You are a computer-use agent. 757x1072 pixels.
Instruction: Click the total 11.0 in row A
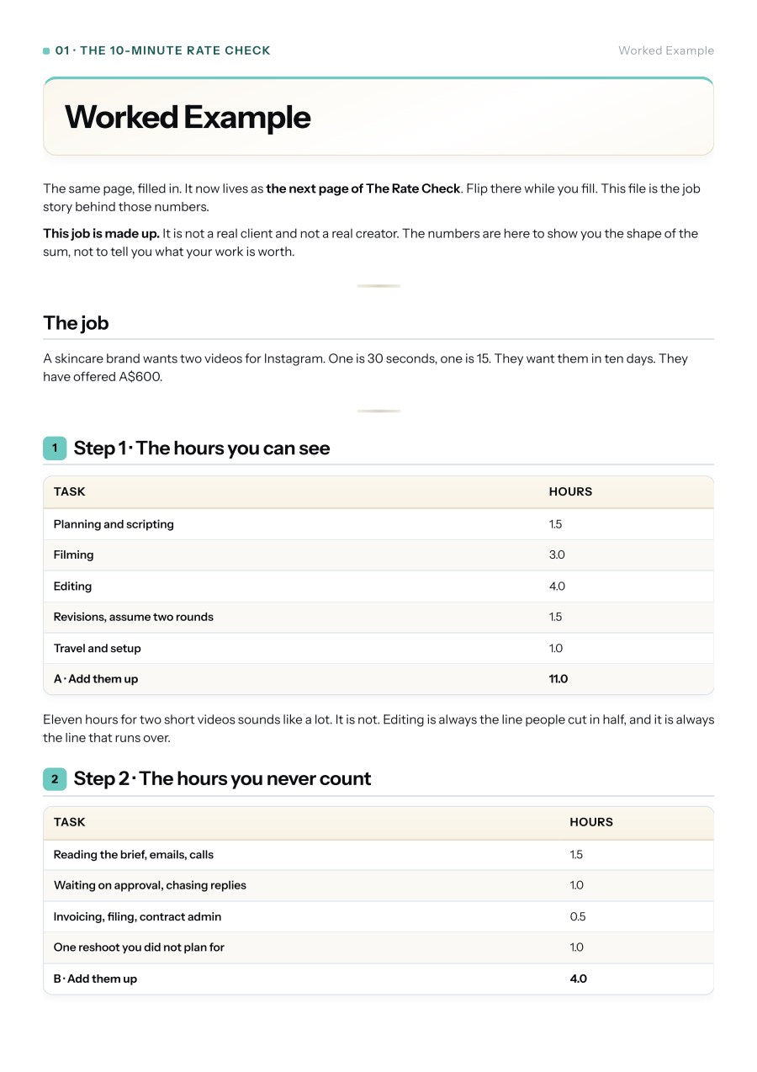pyautogui.click(x=558, y=679)
